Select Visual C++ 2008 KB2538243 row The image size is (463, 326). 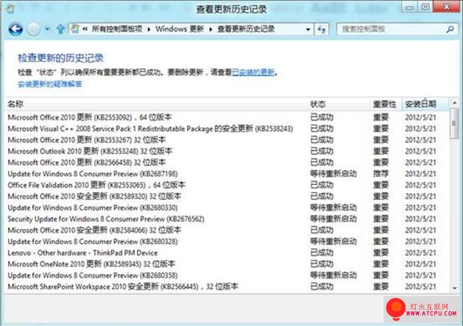227,128
